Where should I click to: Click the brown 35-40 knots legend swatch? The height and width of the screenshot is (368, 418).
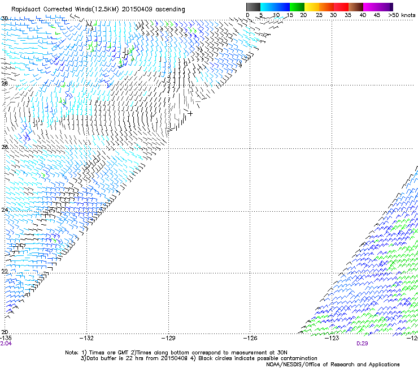pyautogui.click(x=356, y=7)
